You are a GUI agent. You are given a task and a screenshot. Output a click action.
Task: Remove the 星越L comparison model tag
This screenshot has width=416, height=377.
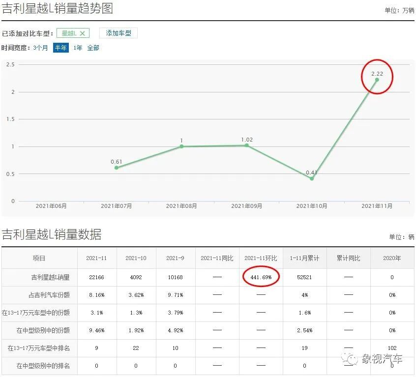tap(82, 33)
